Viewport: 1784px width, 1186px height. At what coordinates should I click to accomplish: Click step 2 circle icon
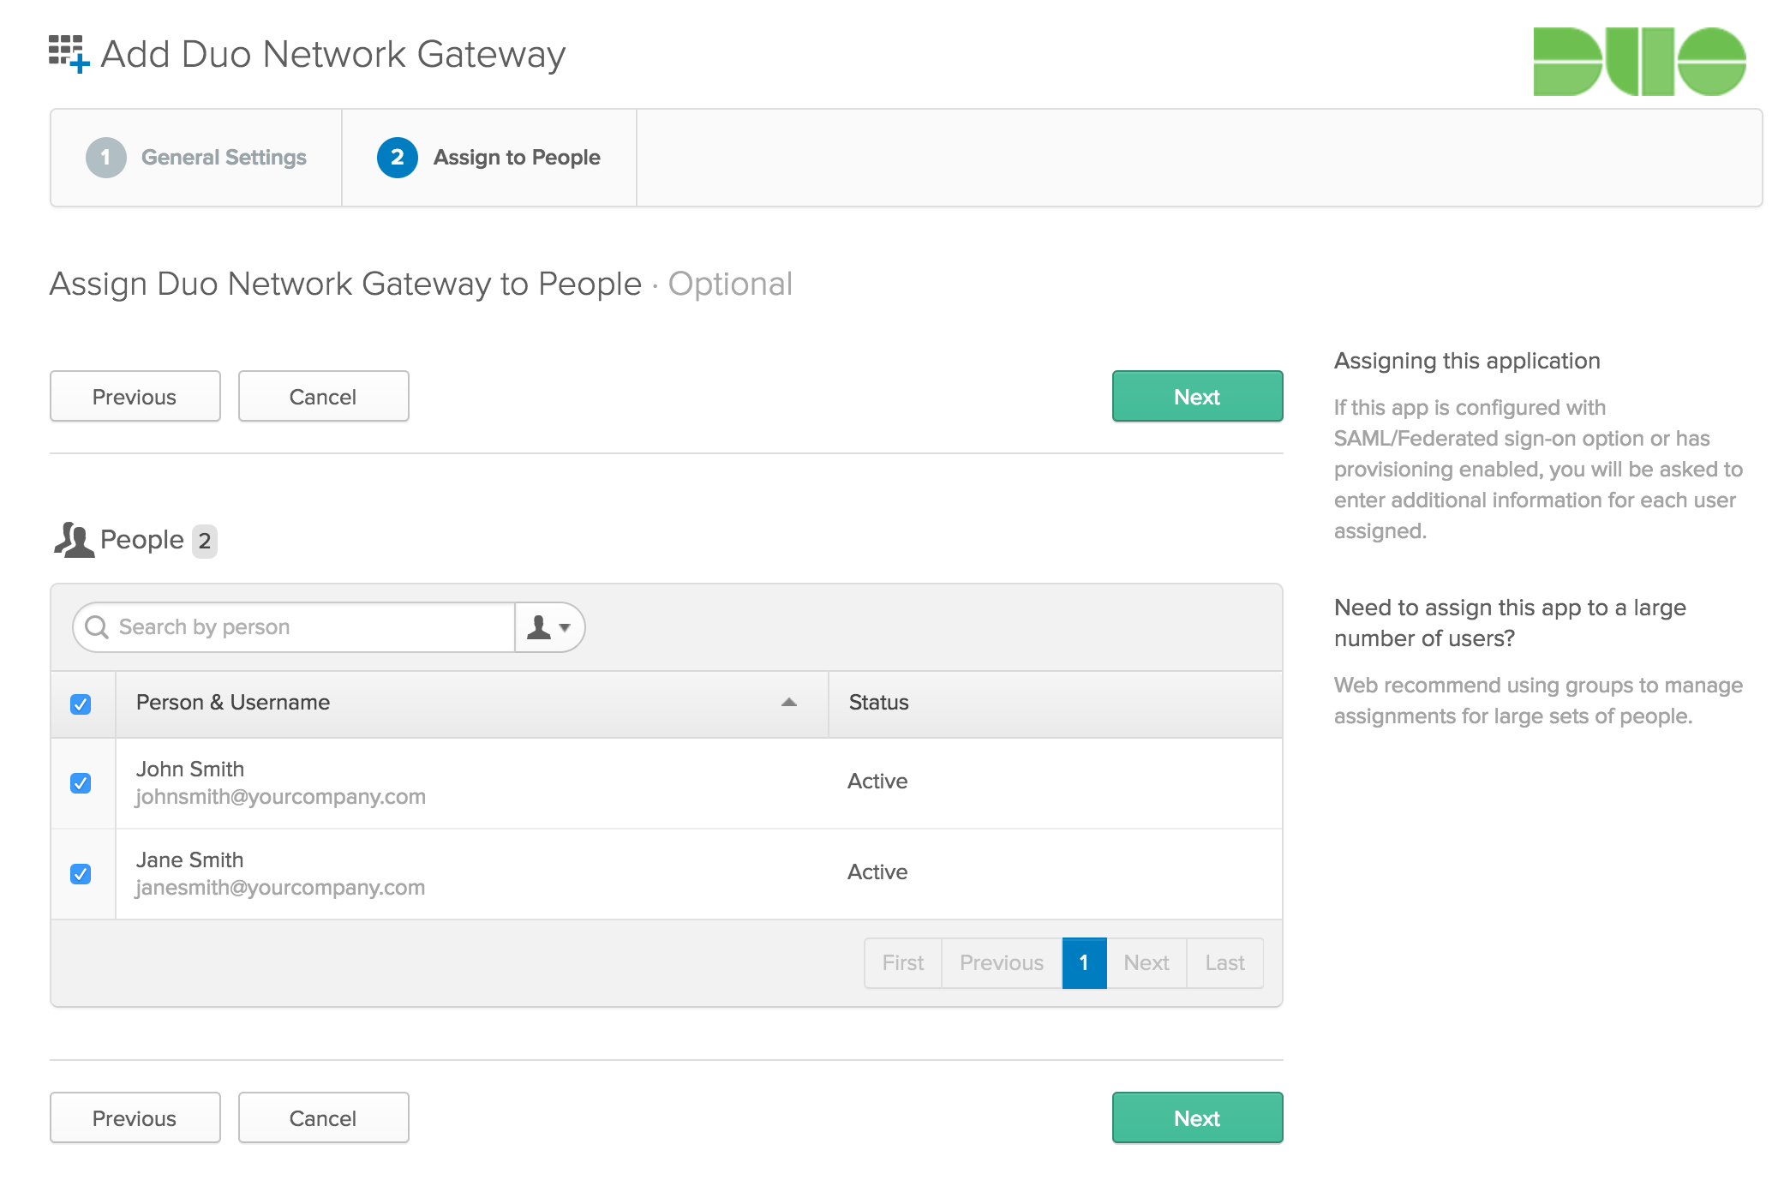click(398, 158)
